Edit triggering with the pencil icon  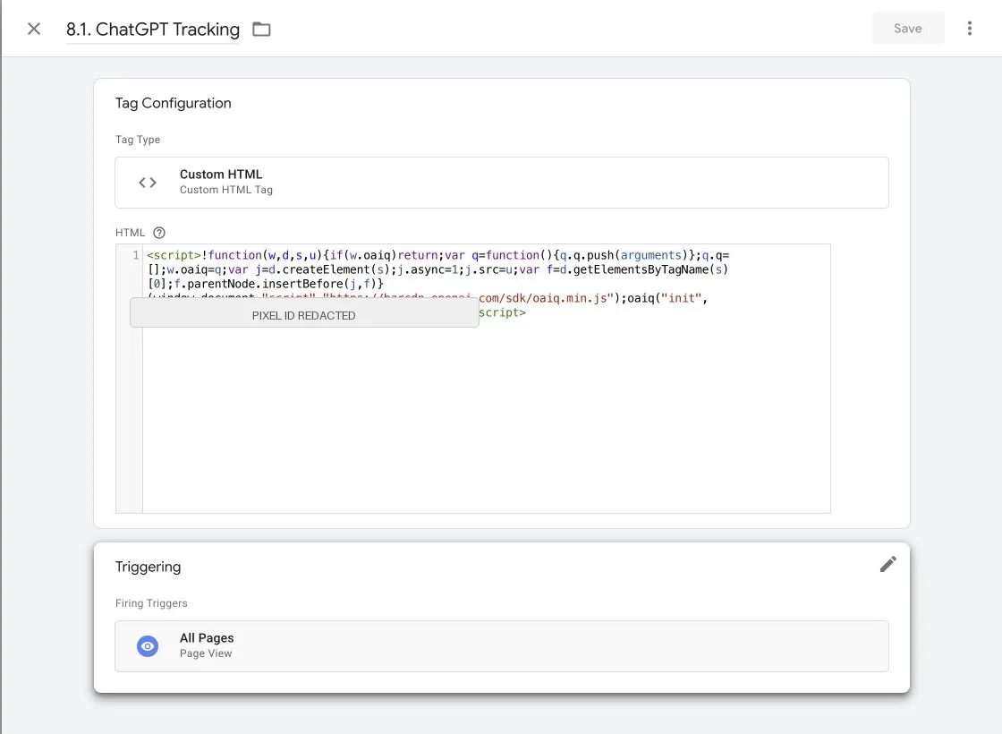pos(887,564)
